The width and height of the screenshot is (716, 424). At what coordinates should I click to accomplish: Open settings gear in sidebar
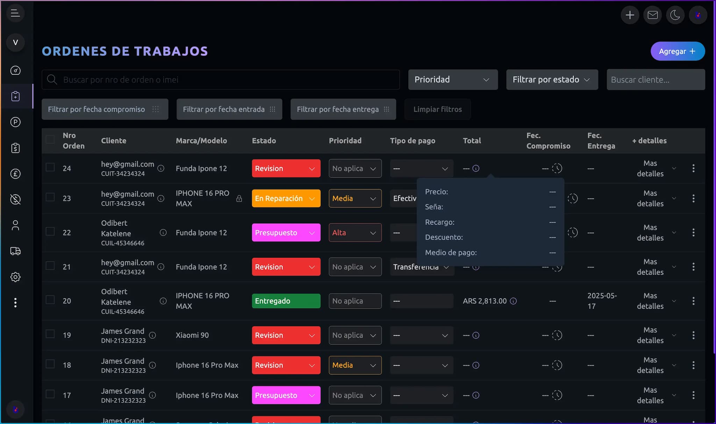pyautogui.click(x=15, y=277)
